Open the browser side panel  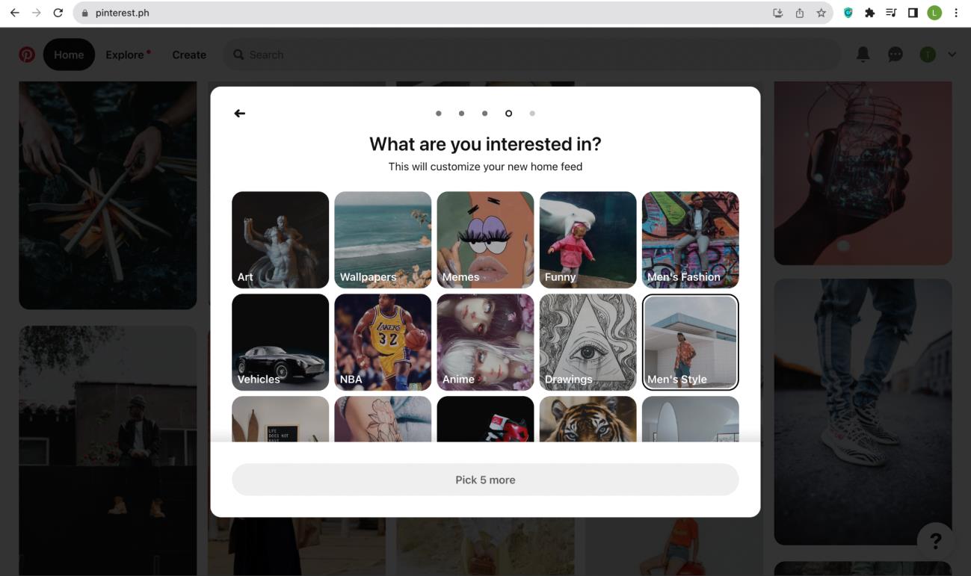coord(913,13)
